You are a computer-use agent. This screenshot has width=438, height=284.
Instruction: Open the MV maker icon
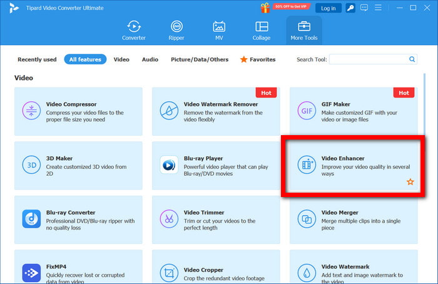(x=219, y=27)
